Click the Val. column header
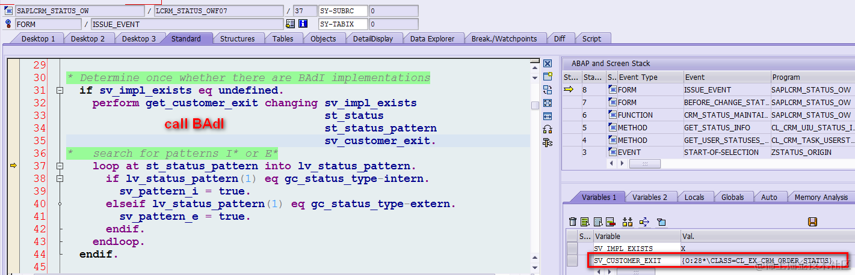This screenshot has height=275, width=855. coord(767,237)
